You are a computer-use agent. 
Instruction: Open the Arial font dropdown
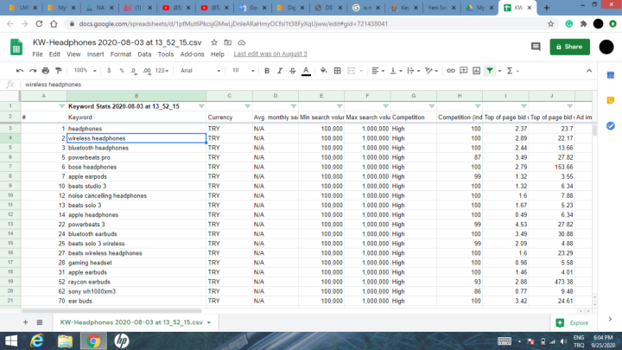(x=200, y=71)
